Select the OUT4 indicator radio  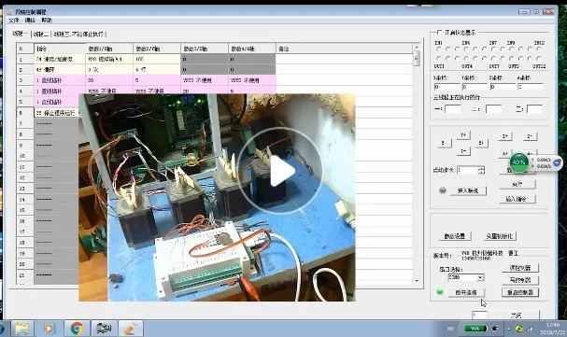coord(466,58)
